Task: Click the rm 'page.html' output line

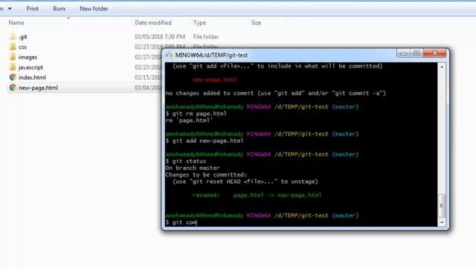Action: click(x=189, y=121)
